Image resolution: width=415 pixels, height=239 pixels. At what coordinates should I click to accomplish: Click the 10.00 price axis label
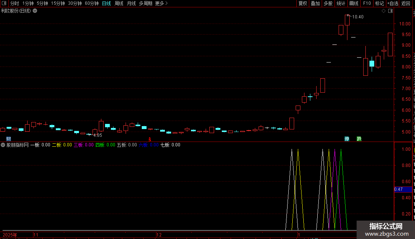tap(405, 24)
